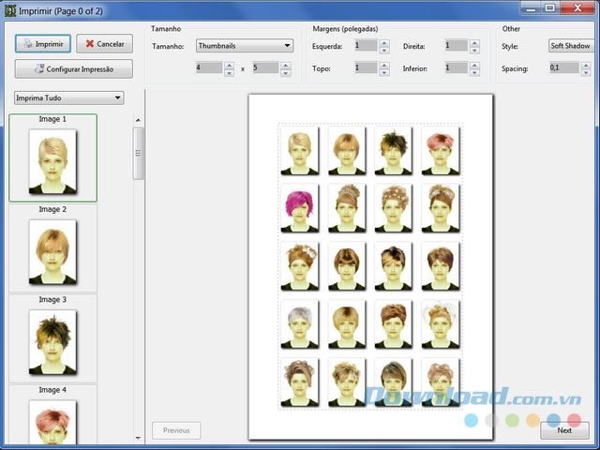This screenshot has width=600, height=450.
Task: Click the Direita margin input field
Action: [x=455, y=45]
